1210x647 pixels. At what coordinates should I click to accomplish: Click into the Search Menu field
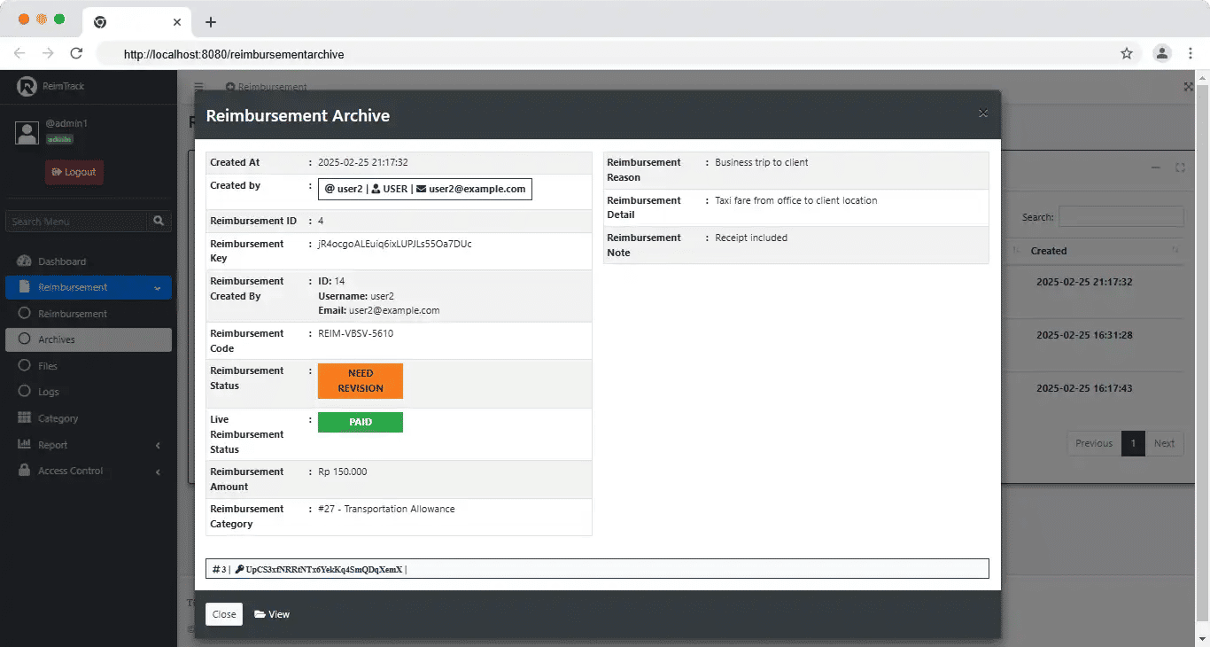pyautogui.click(x=75, y=222)
